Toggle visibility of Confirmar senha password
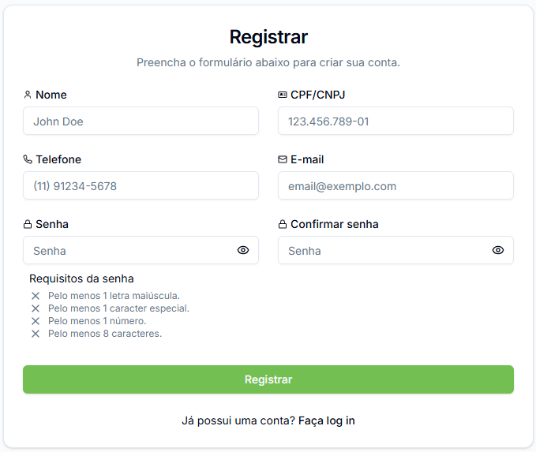 [x=498, y=250]
